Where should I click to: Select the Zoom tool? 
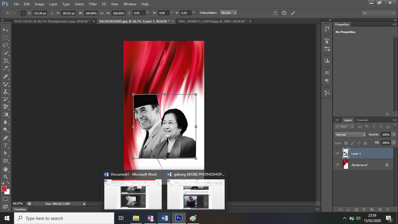coord(5,176)
